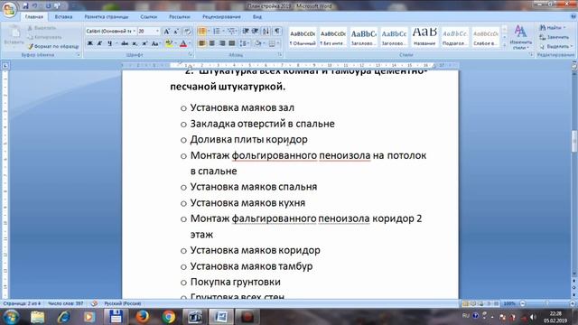Open Вставка ribbon tab

tap(64, 16)
